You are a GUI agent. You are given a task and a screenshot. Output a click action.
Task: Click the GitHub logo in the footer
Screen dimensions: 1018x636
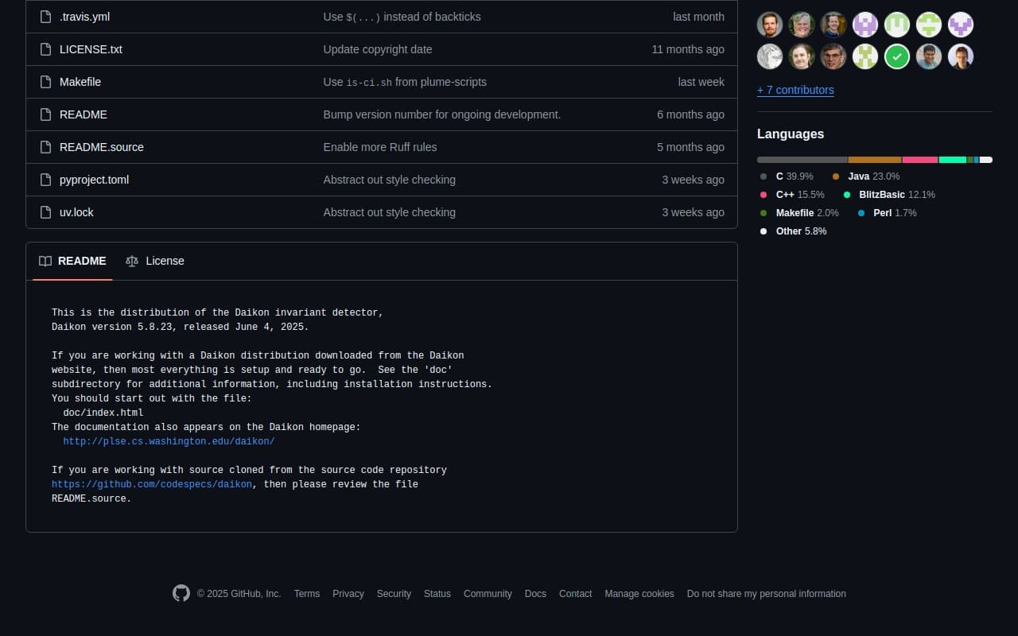click(x=181, y=593)
